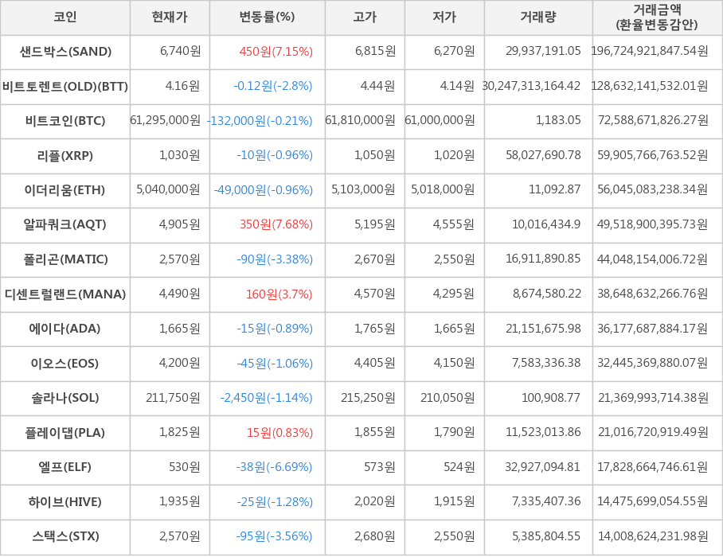Click SAND's 450원(7.15%) change value
Screen dimensions: 723x557
coord(276,52)
